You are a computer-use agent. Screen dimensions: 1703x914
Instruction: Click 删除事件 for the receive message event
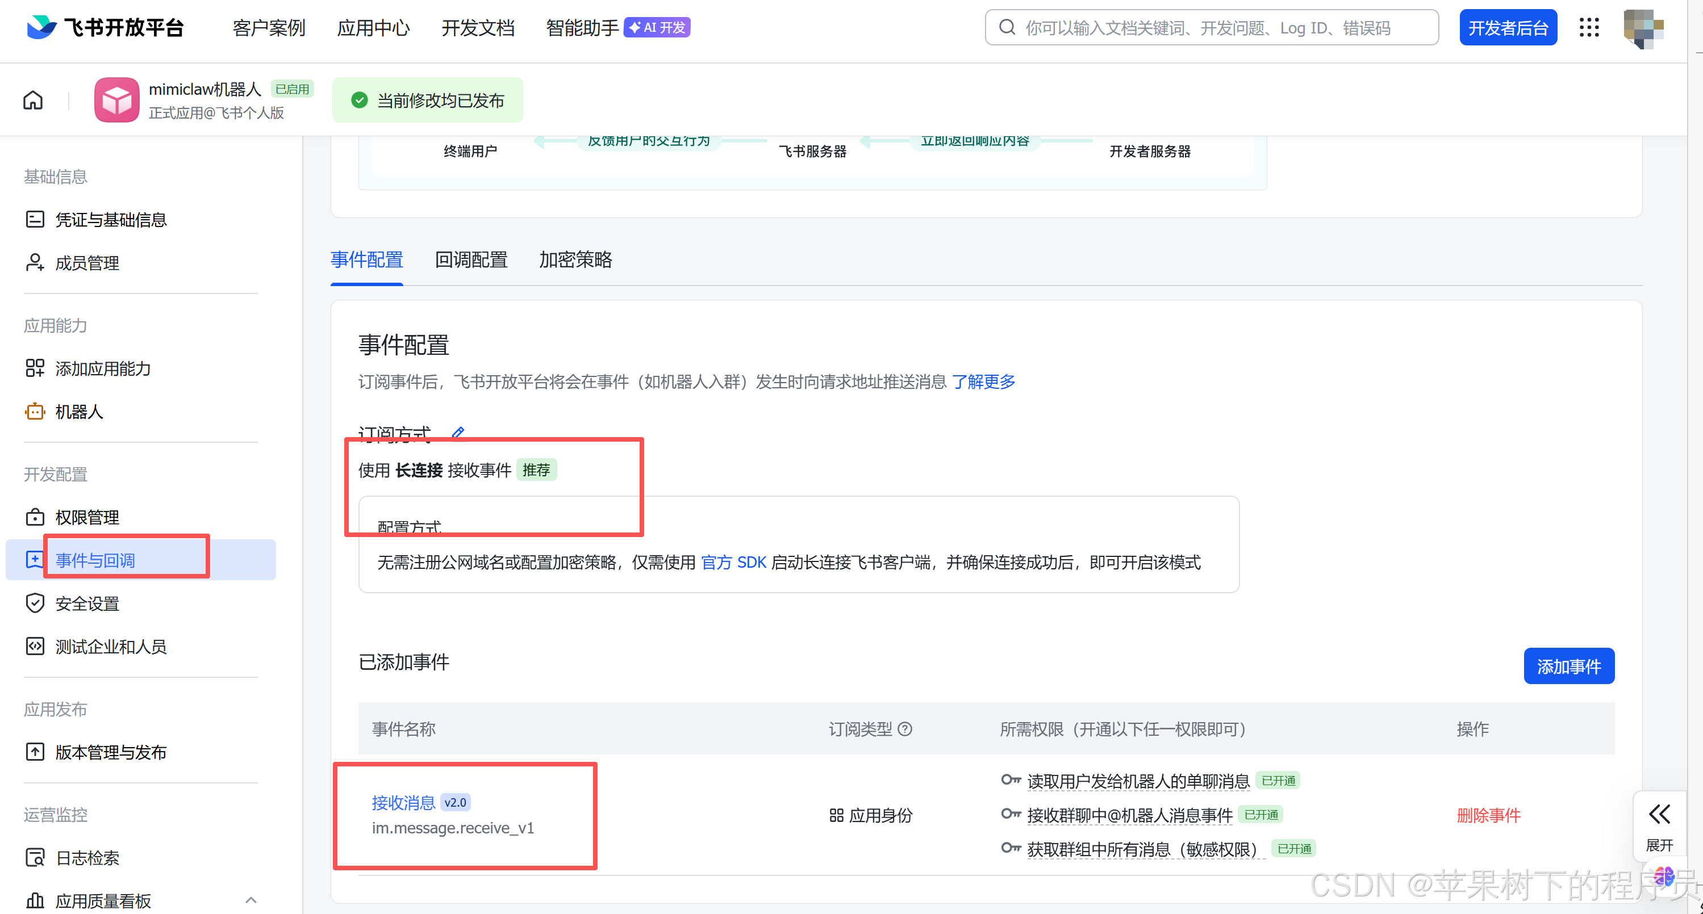coord(1488,815)
